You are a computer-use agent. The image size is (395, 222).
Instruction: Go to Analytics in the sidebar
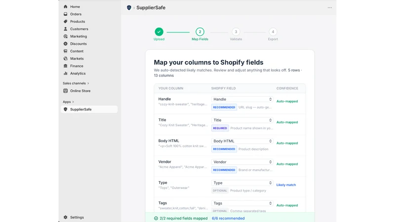click(78, 73)
